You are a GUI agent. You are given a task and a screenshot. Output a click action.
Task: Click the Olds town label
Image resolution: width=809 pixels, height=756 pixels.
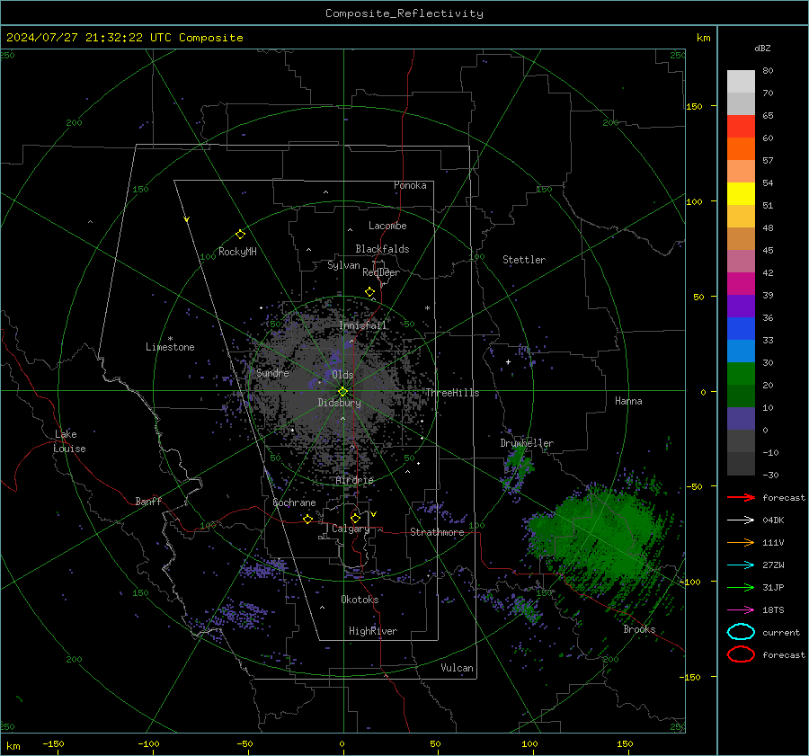[x=342, y=375]
